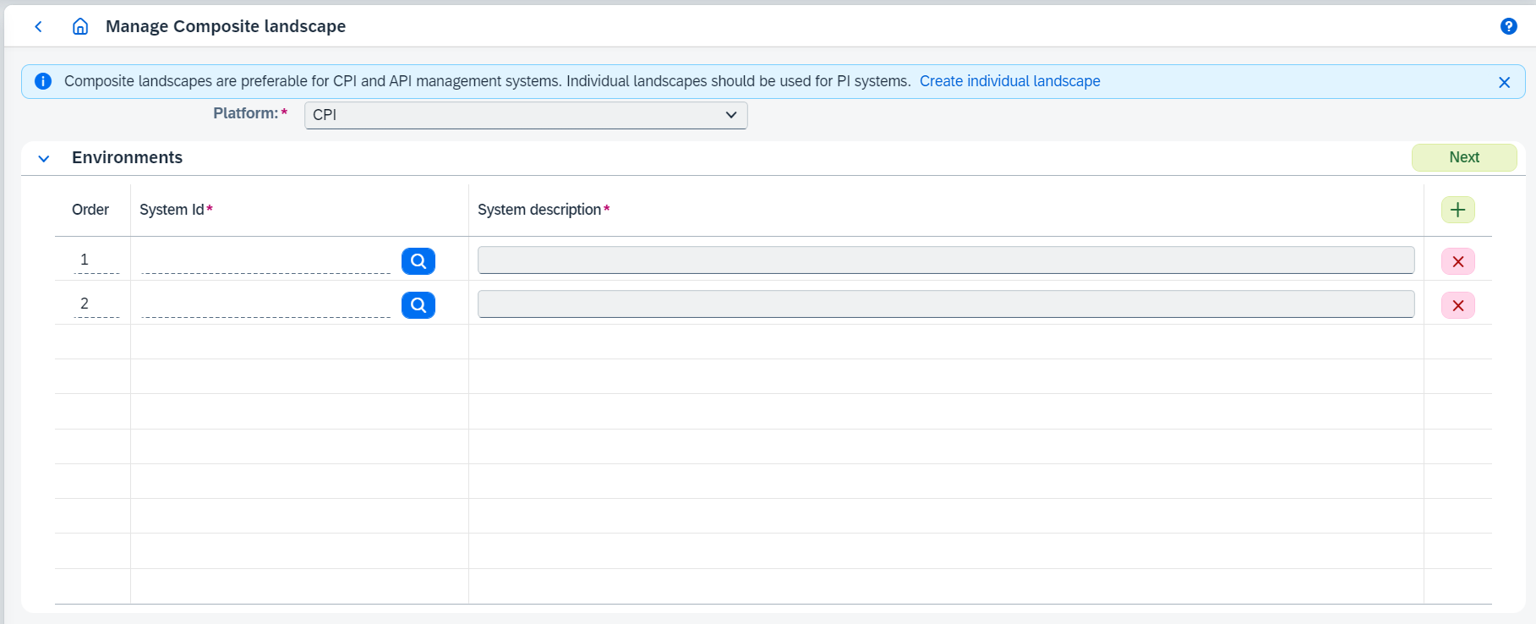Click the blue info icon in banner
This screenshot has width=1536, height=624.
click(x=43, y=81)
